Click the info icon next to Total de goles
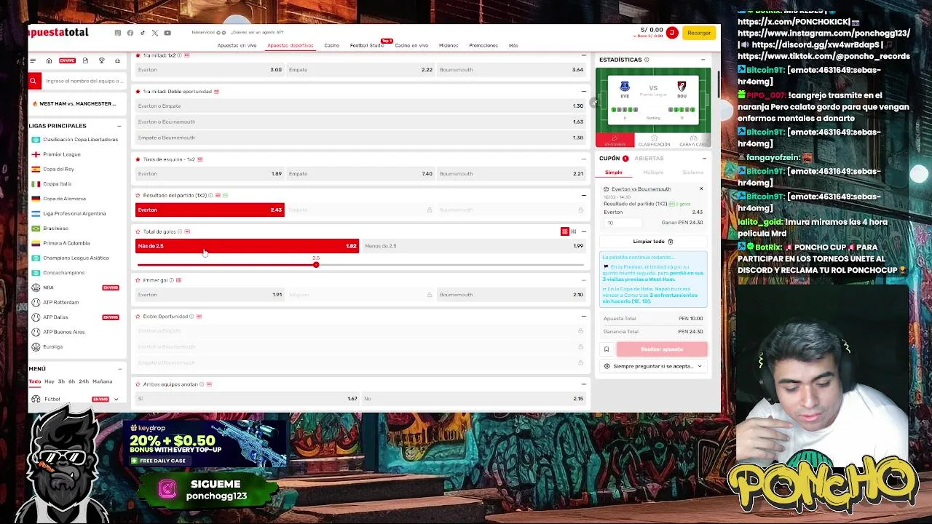Viewport: 932px width, 524px height. [x=180, y=231]
